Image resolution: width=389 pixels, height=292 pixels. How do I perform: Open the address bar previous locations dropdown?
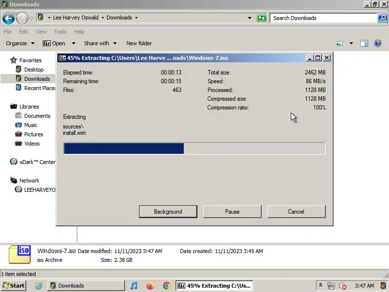tap(249, 18)
